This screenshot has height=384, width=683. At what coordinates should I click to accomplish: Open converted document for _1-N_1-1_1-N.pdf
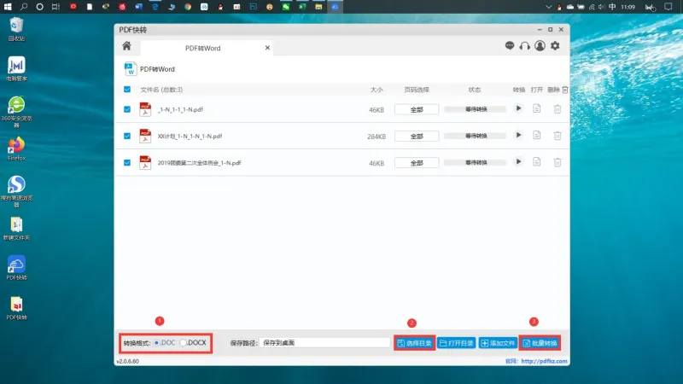click(537, 108)
